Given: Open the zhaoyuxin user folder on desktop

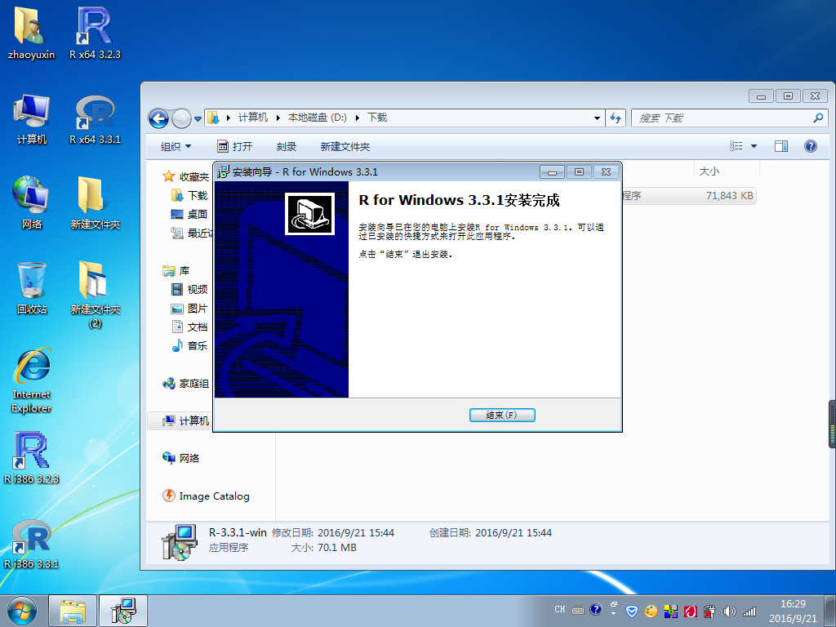Looking at the screenshot, I should coord(32,33).
